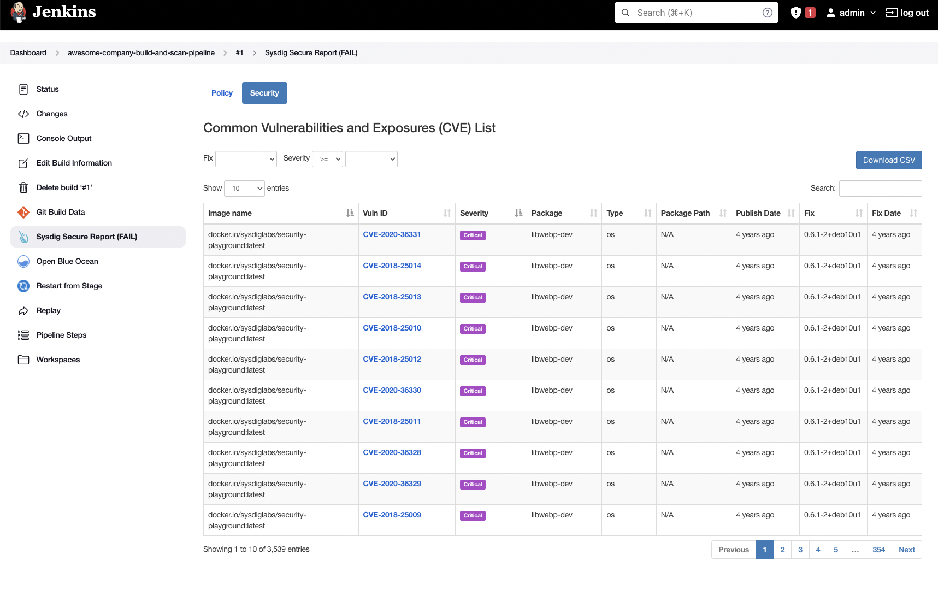Switch to the Security tab
Image resolution: width=938 pixels, height=589 pixels.
(264, 93)
